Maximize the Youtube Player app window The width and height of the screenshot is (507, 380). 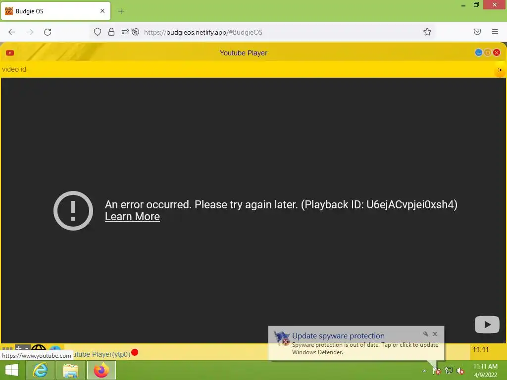[x=488, y=52]
